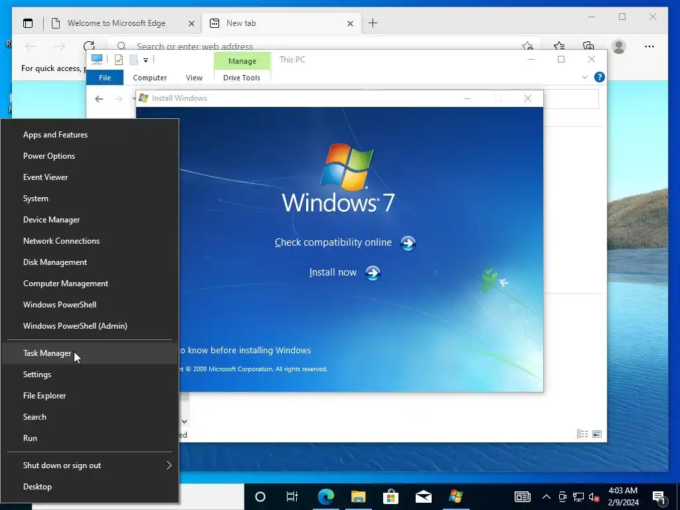Add a new tab in Edge
680x510 pixels.
tap(373, 23)
